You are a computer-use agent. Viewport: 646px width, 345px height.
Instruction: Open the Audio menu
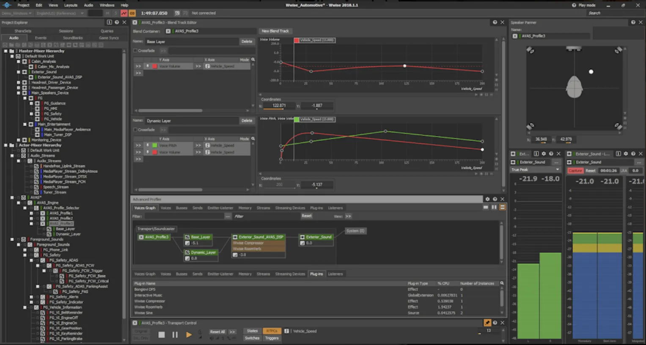tap(88, 5)
